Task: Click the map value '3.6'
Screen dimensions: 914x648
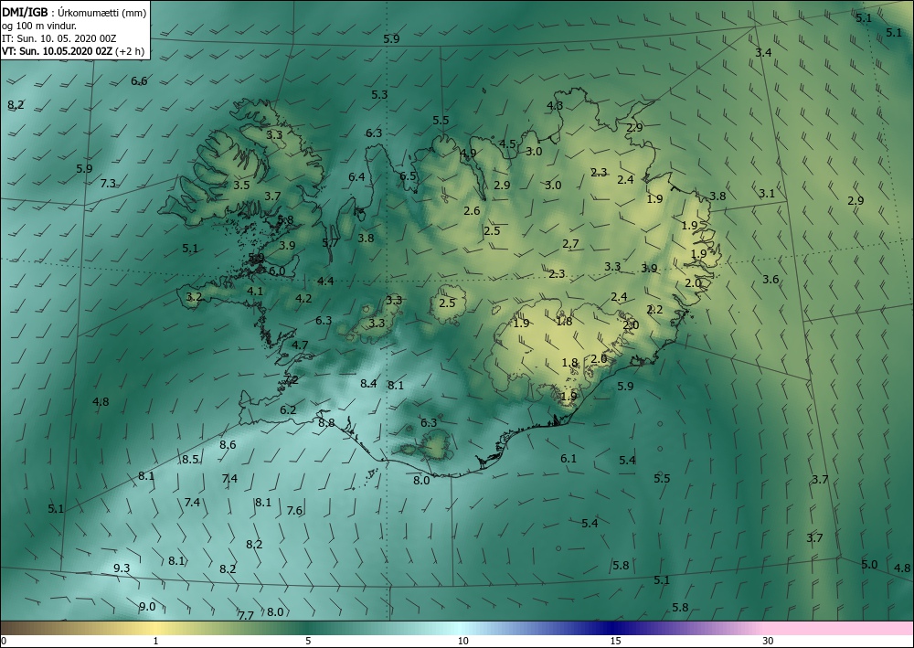Action: [x=771, y=280]
